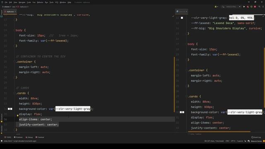Open Search Everywhere magnifier icon
Viewport: 265px width, 149px height.
pos(260,7)
